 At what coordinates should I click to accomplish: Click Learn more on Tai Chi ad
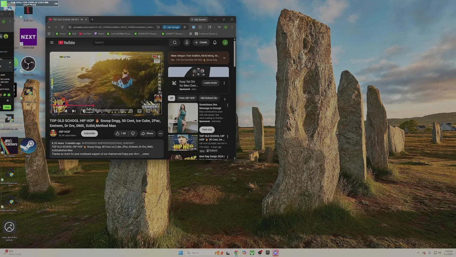pos(210,83)
